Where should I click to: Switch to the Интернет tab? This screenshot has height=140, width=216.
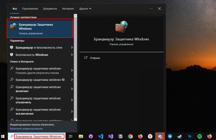pyautogui.click(x=68, y=9)
